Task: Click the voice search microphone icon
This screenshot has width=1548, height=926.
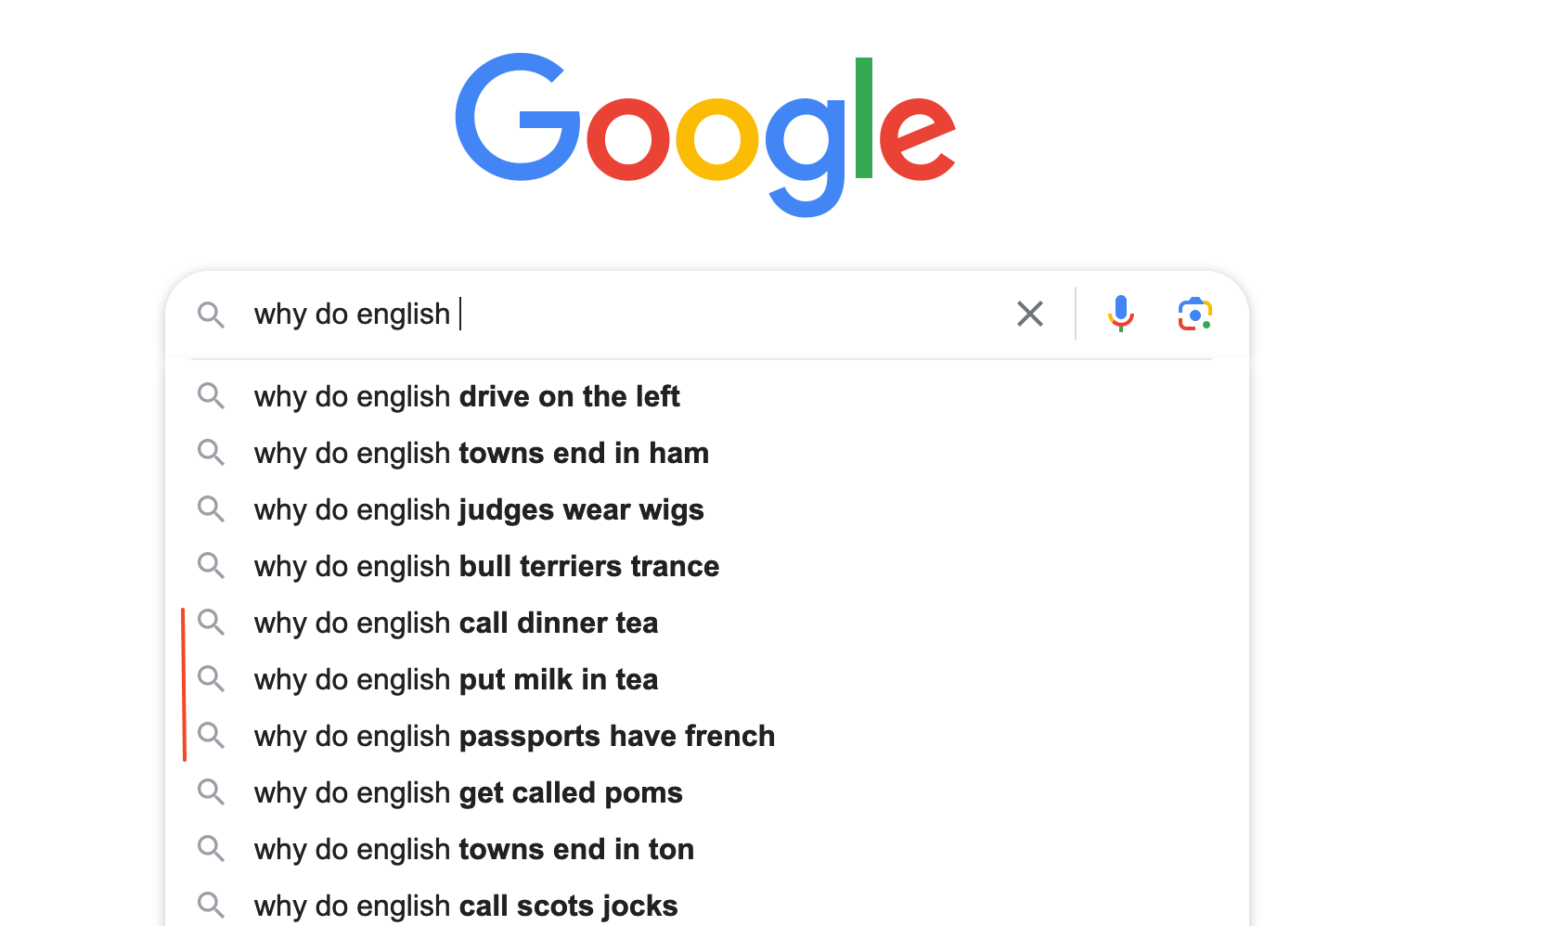Action: tap(1120, 314)
